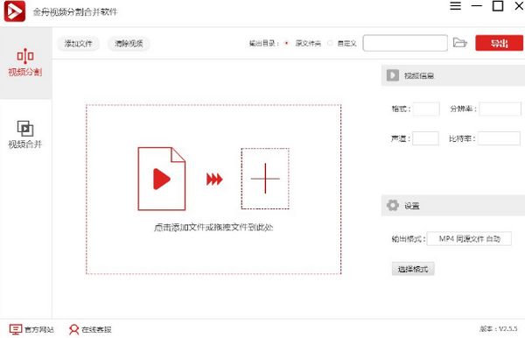This screenshot has width=525, height=338.
Task: Maximize the window
Action: 498,6
